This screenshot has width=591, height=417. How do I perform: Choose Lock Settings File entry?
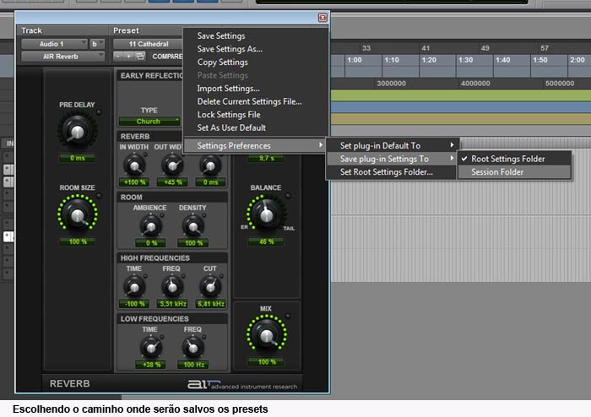point(229,115)
